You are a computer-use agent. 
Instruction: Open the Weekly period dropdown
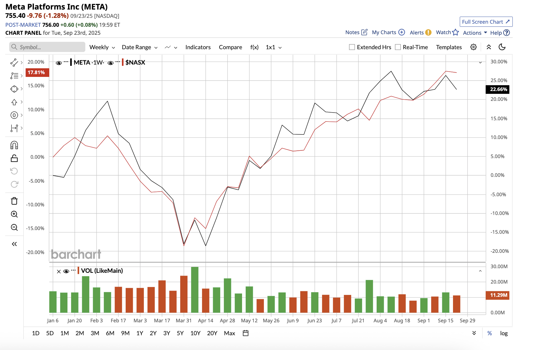[102, 47]
